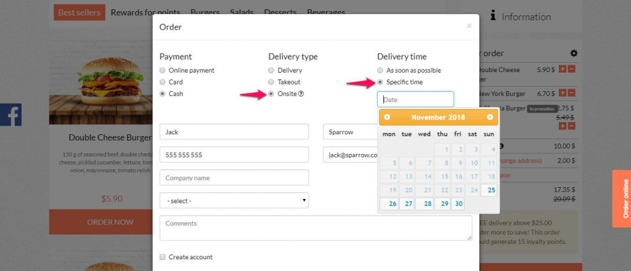The height and width of the screenshot is (271, 631).
Task: Pick November 26 in calendar
Action: click(x=389, y=204)
